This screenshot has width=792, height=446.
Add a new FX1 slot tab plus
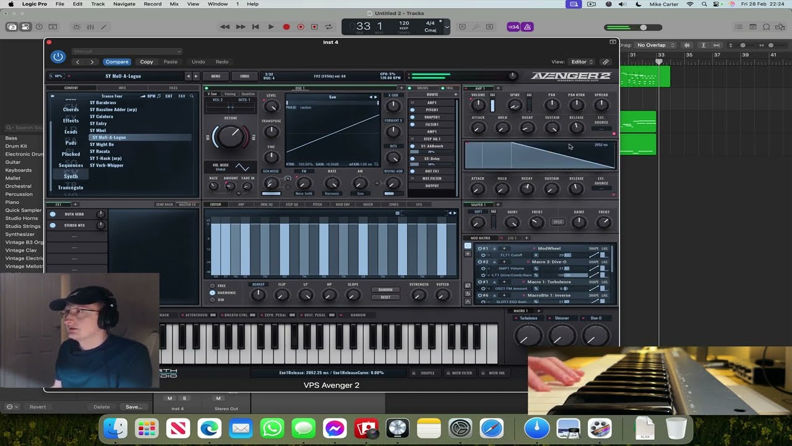click(x=75, y=204)
